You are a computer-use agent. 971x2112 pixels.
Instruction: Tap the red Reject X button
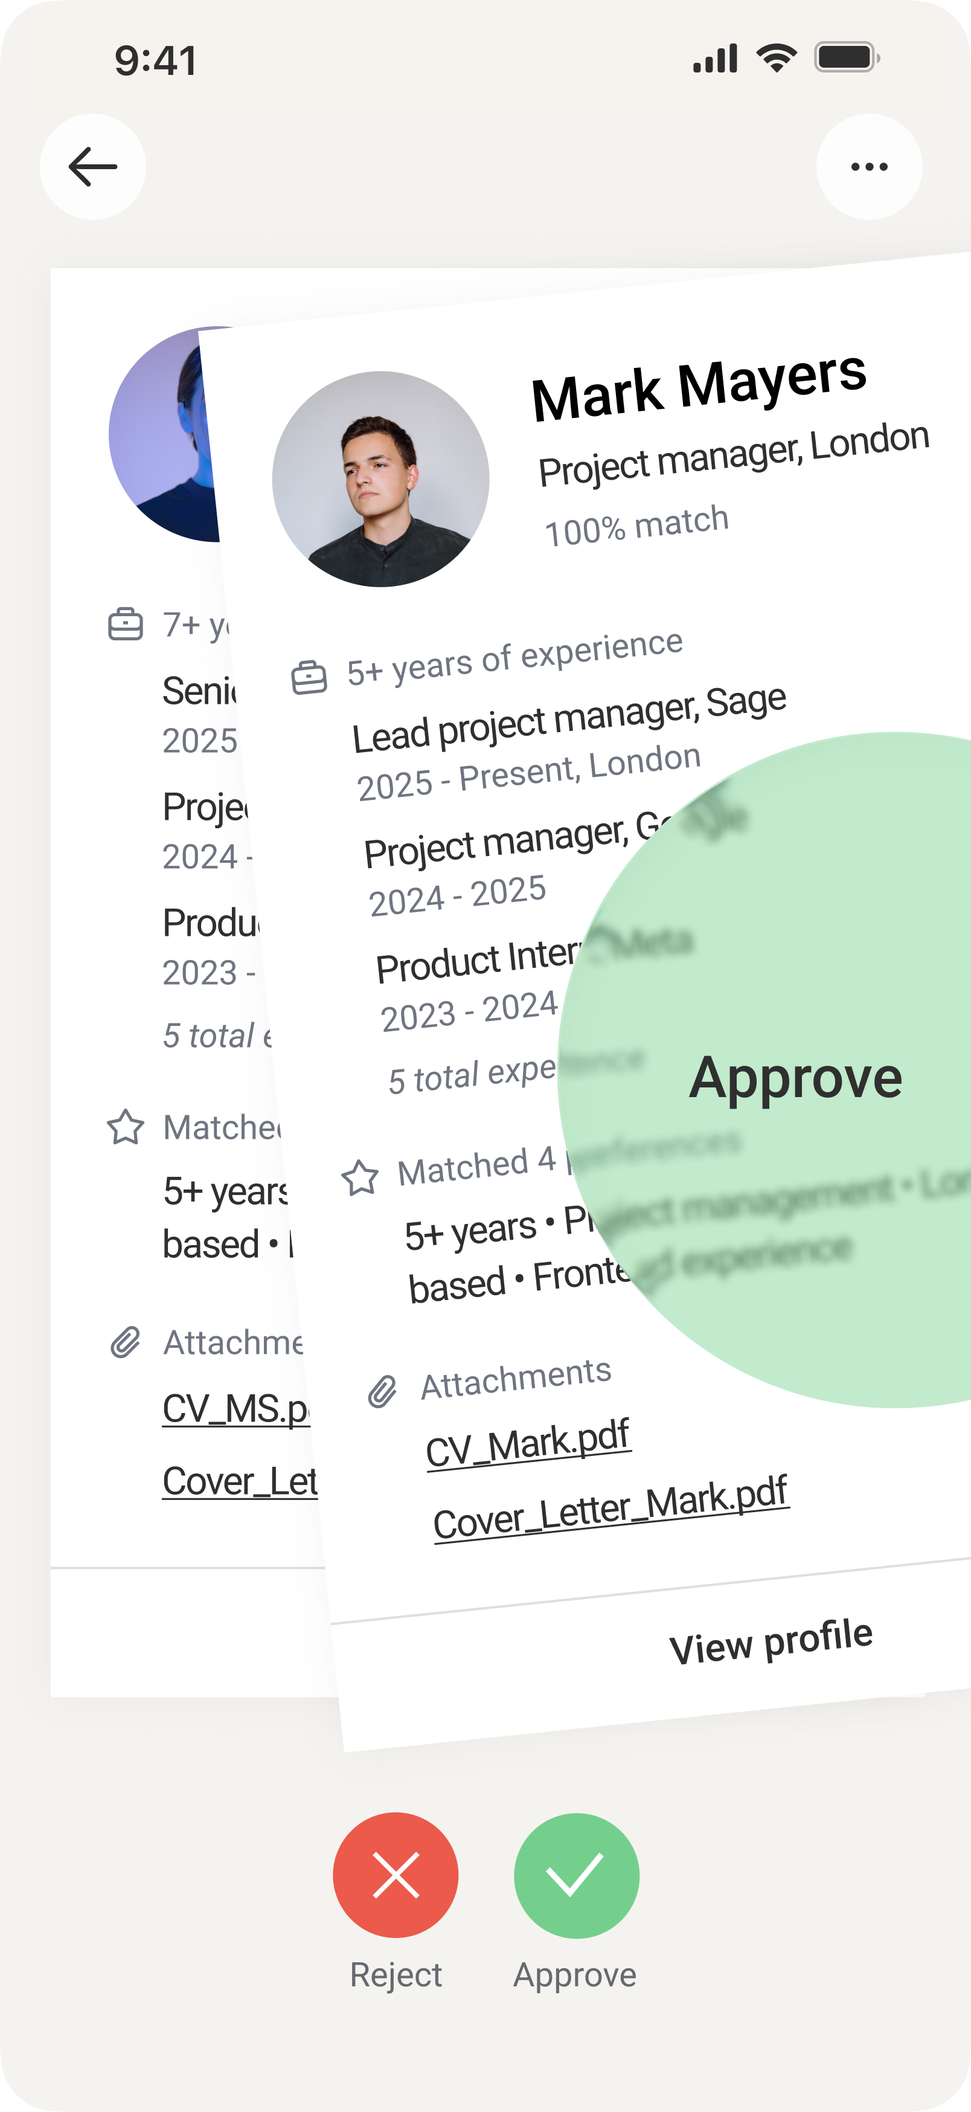point(396,1875)
